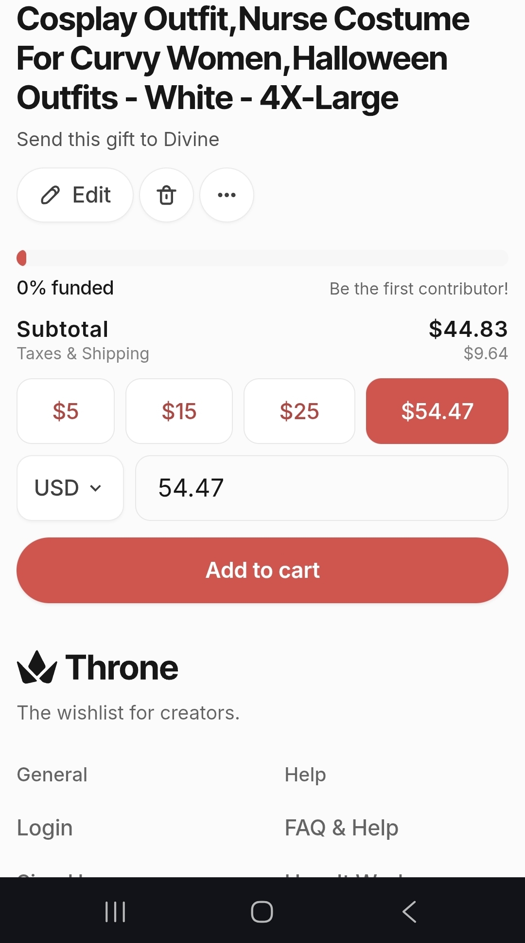
Task: Click the Throne wordmark text
Action: (122, 667)
